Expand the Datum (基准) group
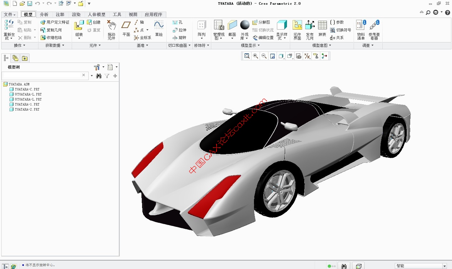Viewport: 452px width, 269px height. (x=142, y=46)
